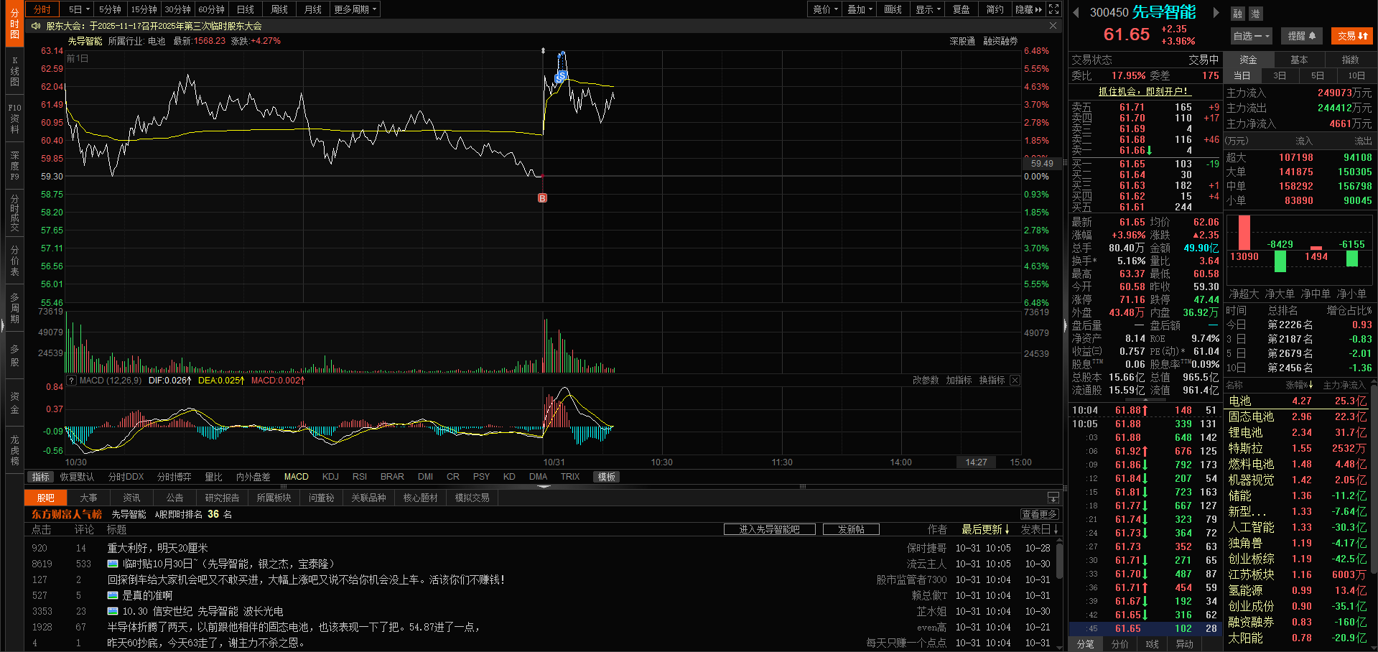1378x652 pixels.
Task: Open 多周期 in left sidebar
Action: coord(14,308)
